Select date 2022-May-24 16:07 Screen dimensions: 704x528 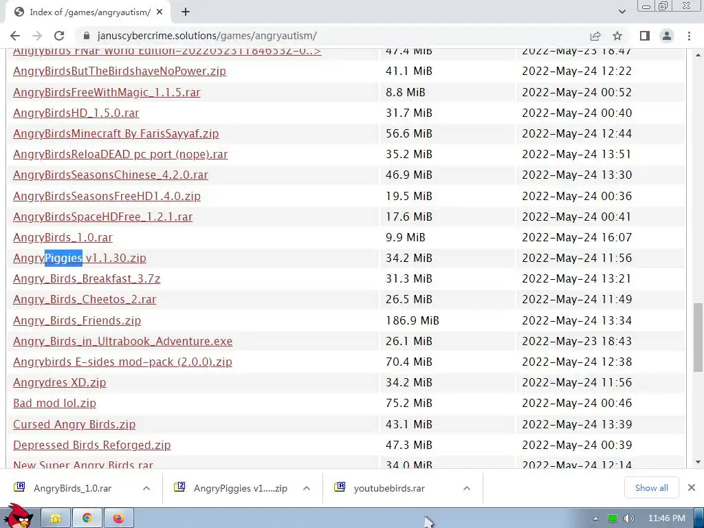(577, 237)
